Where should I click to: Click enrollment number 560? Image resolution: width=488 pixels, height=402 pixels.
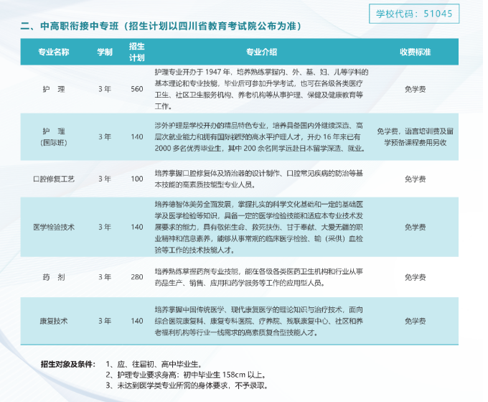[137, 89]
